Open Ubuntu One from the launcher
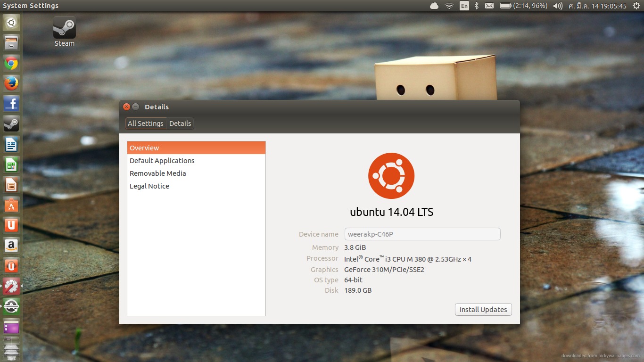 coord(11,225)
